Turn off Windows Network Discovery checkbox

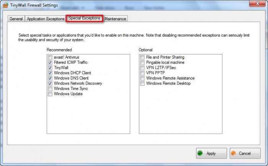click(50, 83)
